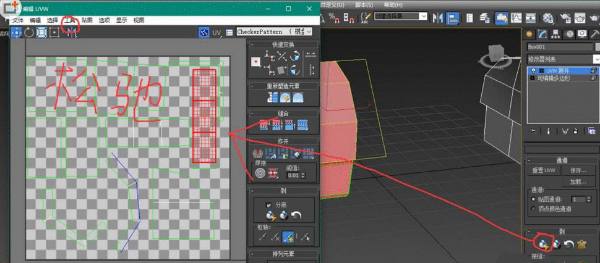
Task: Click the 重置 UVW button
Action: 544,170
